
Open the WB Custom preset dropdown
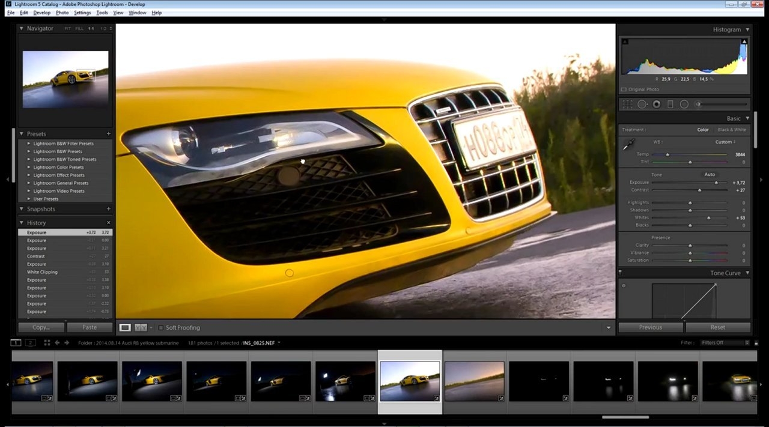[726, 142]
